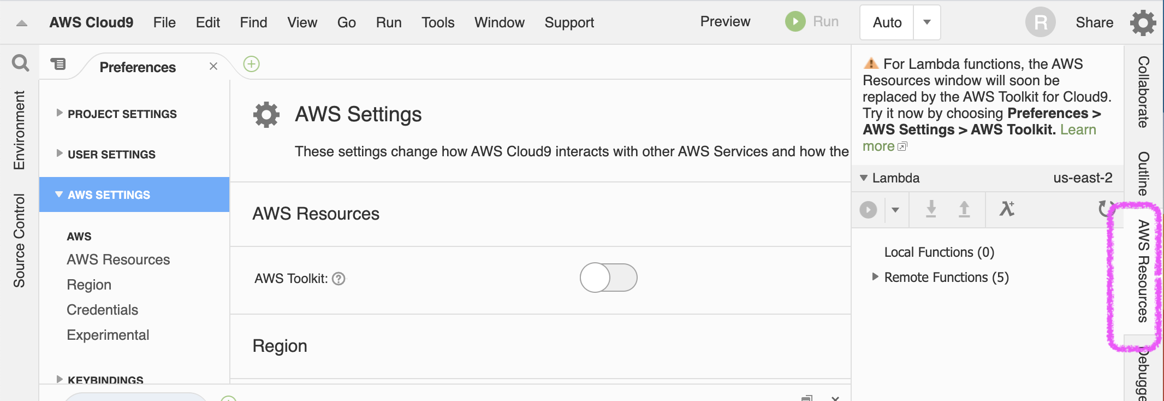
Task: Run the Lambda function play icon
Action: click(x=868, y=210)
